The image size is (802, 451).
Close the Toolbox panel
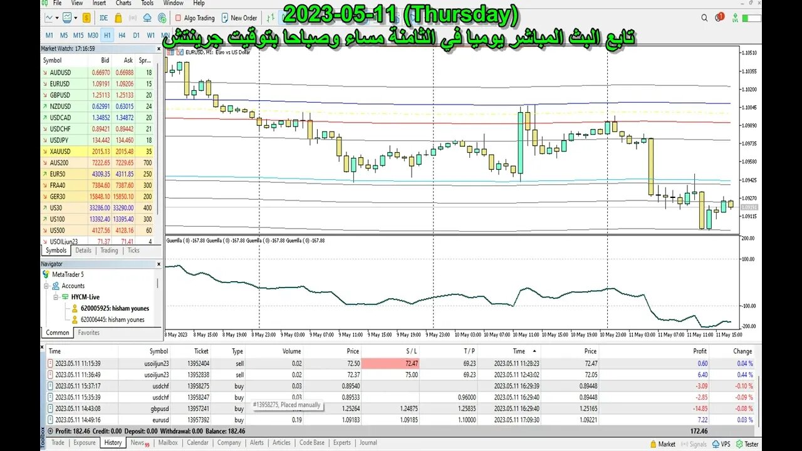pos(42,347)
